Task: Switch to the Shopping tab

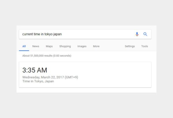Action: [65, 46]
